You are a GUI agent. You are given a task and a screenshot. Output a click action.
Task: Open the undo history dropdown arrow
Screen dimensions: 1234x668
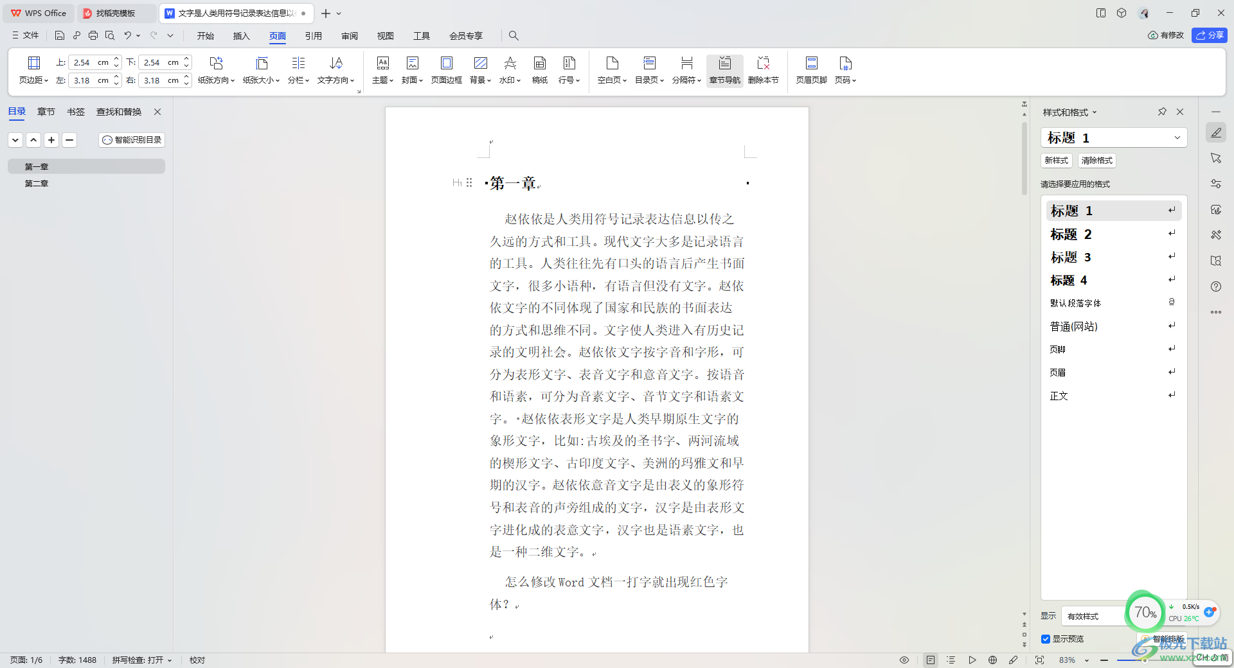pyautogui.click(x=138, y=35)
